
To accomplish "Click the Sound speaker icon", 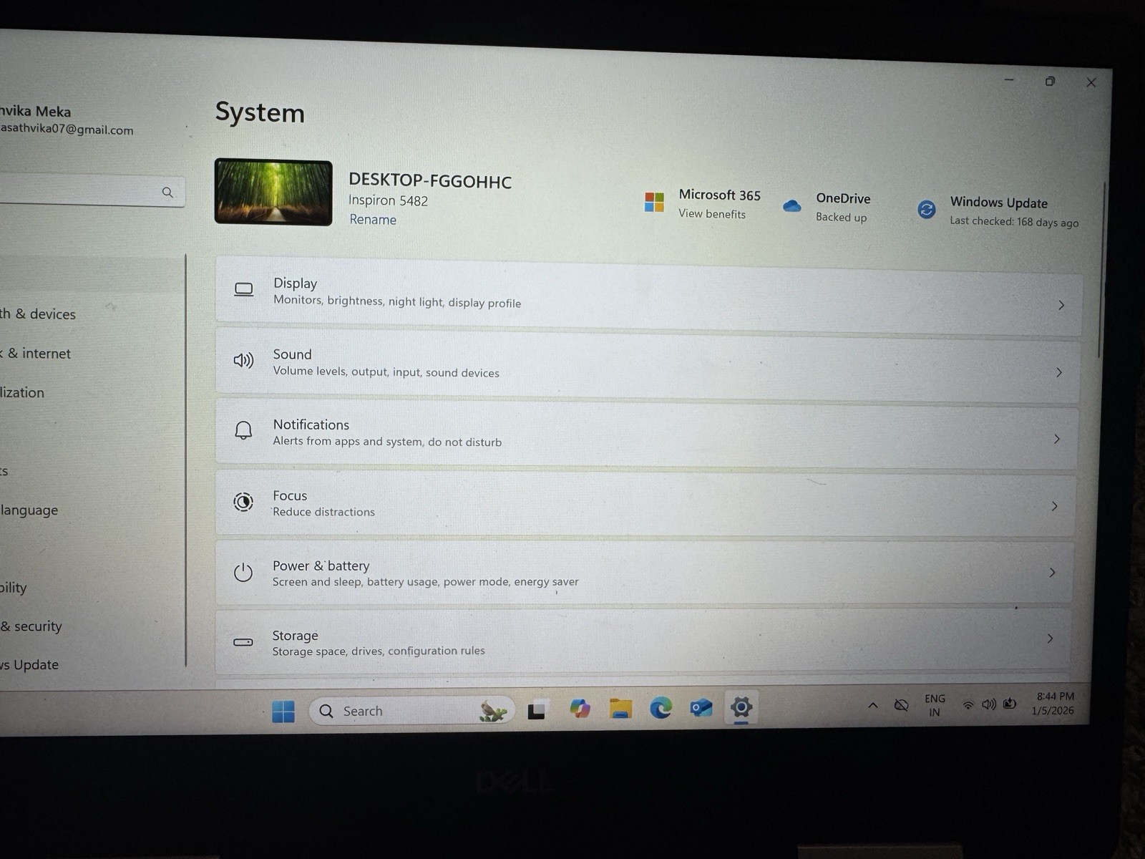I will (x=243, y=360).
